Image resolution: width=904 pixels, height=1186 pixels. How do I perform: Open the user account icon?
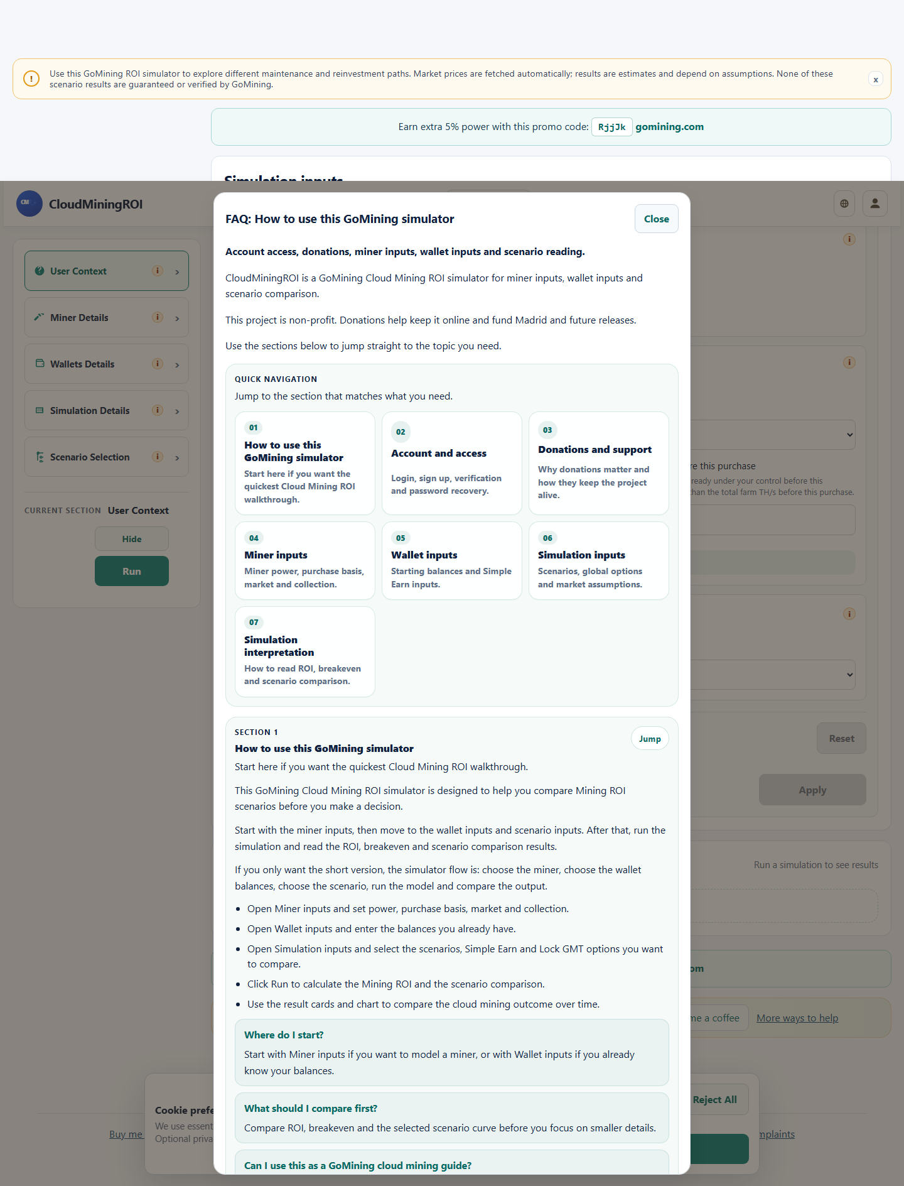(x=875, y=204)
